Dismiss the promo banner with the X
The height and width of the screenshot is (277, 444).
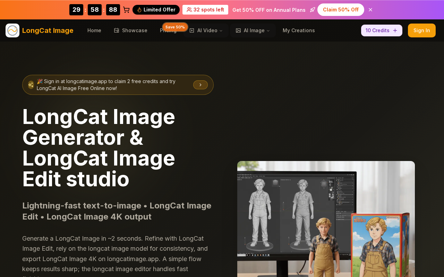pos(370,10)
